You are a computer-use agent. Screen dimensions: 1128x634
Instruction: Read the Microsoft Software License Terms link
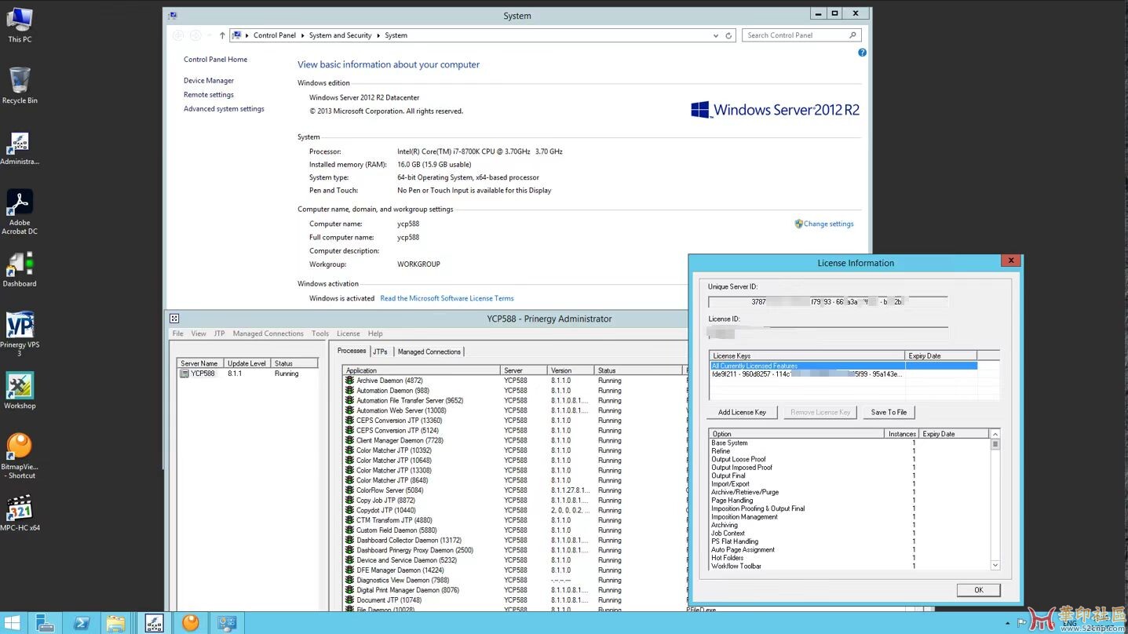(x=447, y=298)
